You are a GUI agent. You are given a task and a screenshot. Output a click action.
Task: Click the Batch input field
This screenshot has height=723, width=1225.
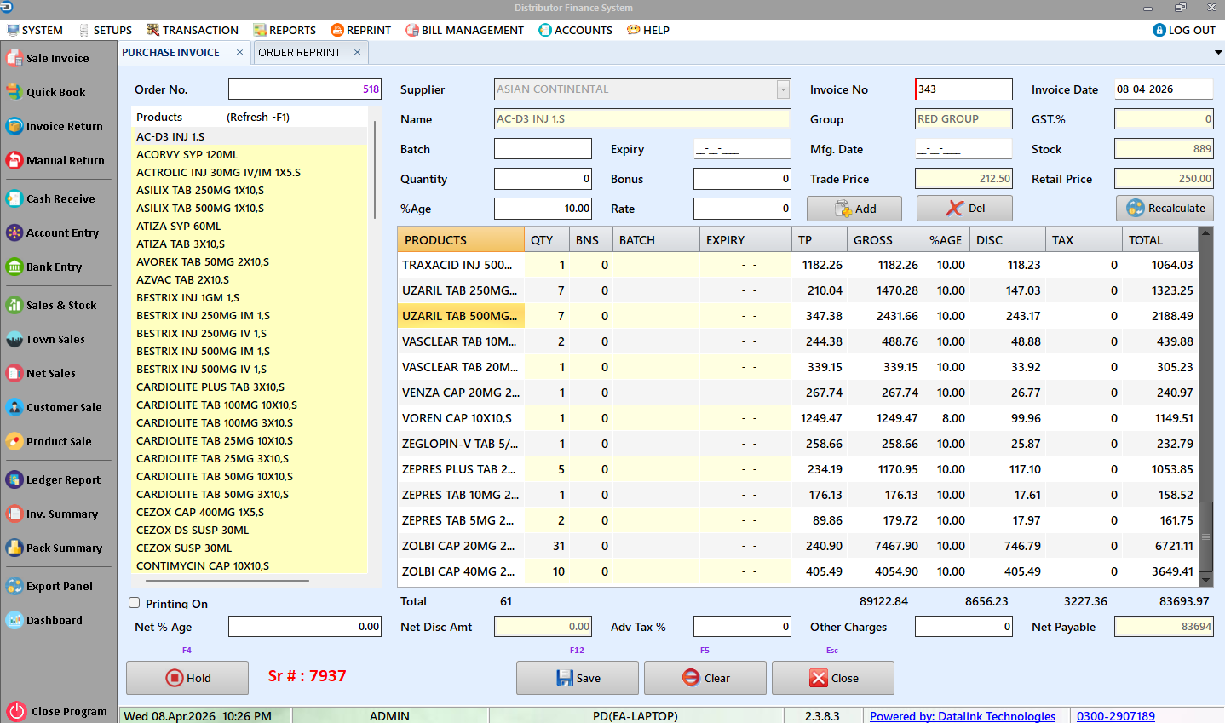543,149
